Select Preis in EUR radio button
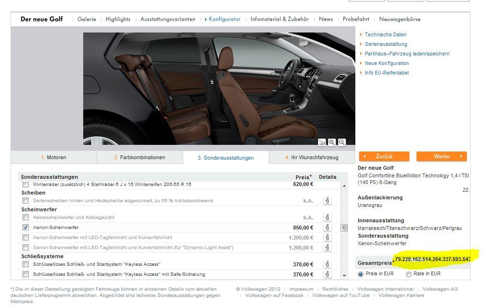Viewport: 495px width, 305px height. click(x=361, y=274)
